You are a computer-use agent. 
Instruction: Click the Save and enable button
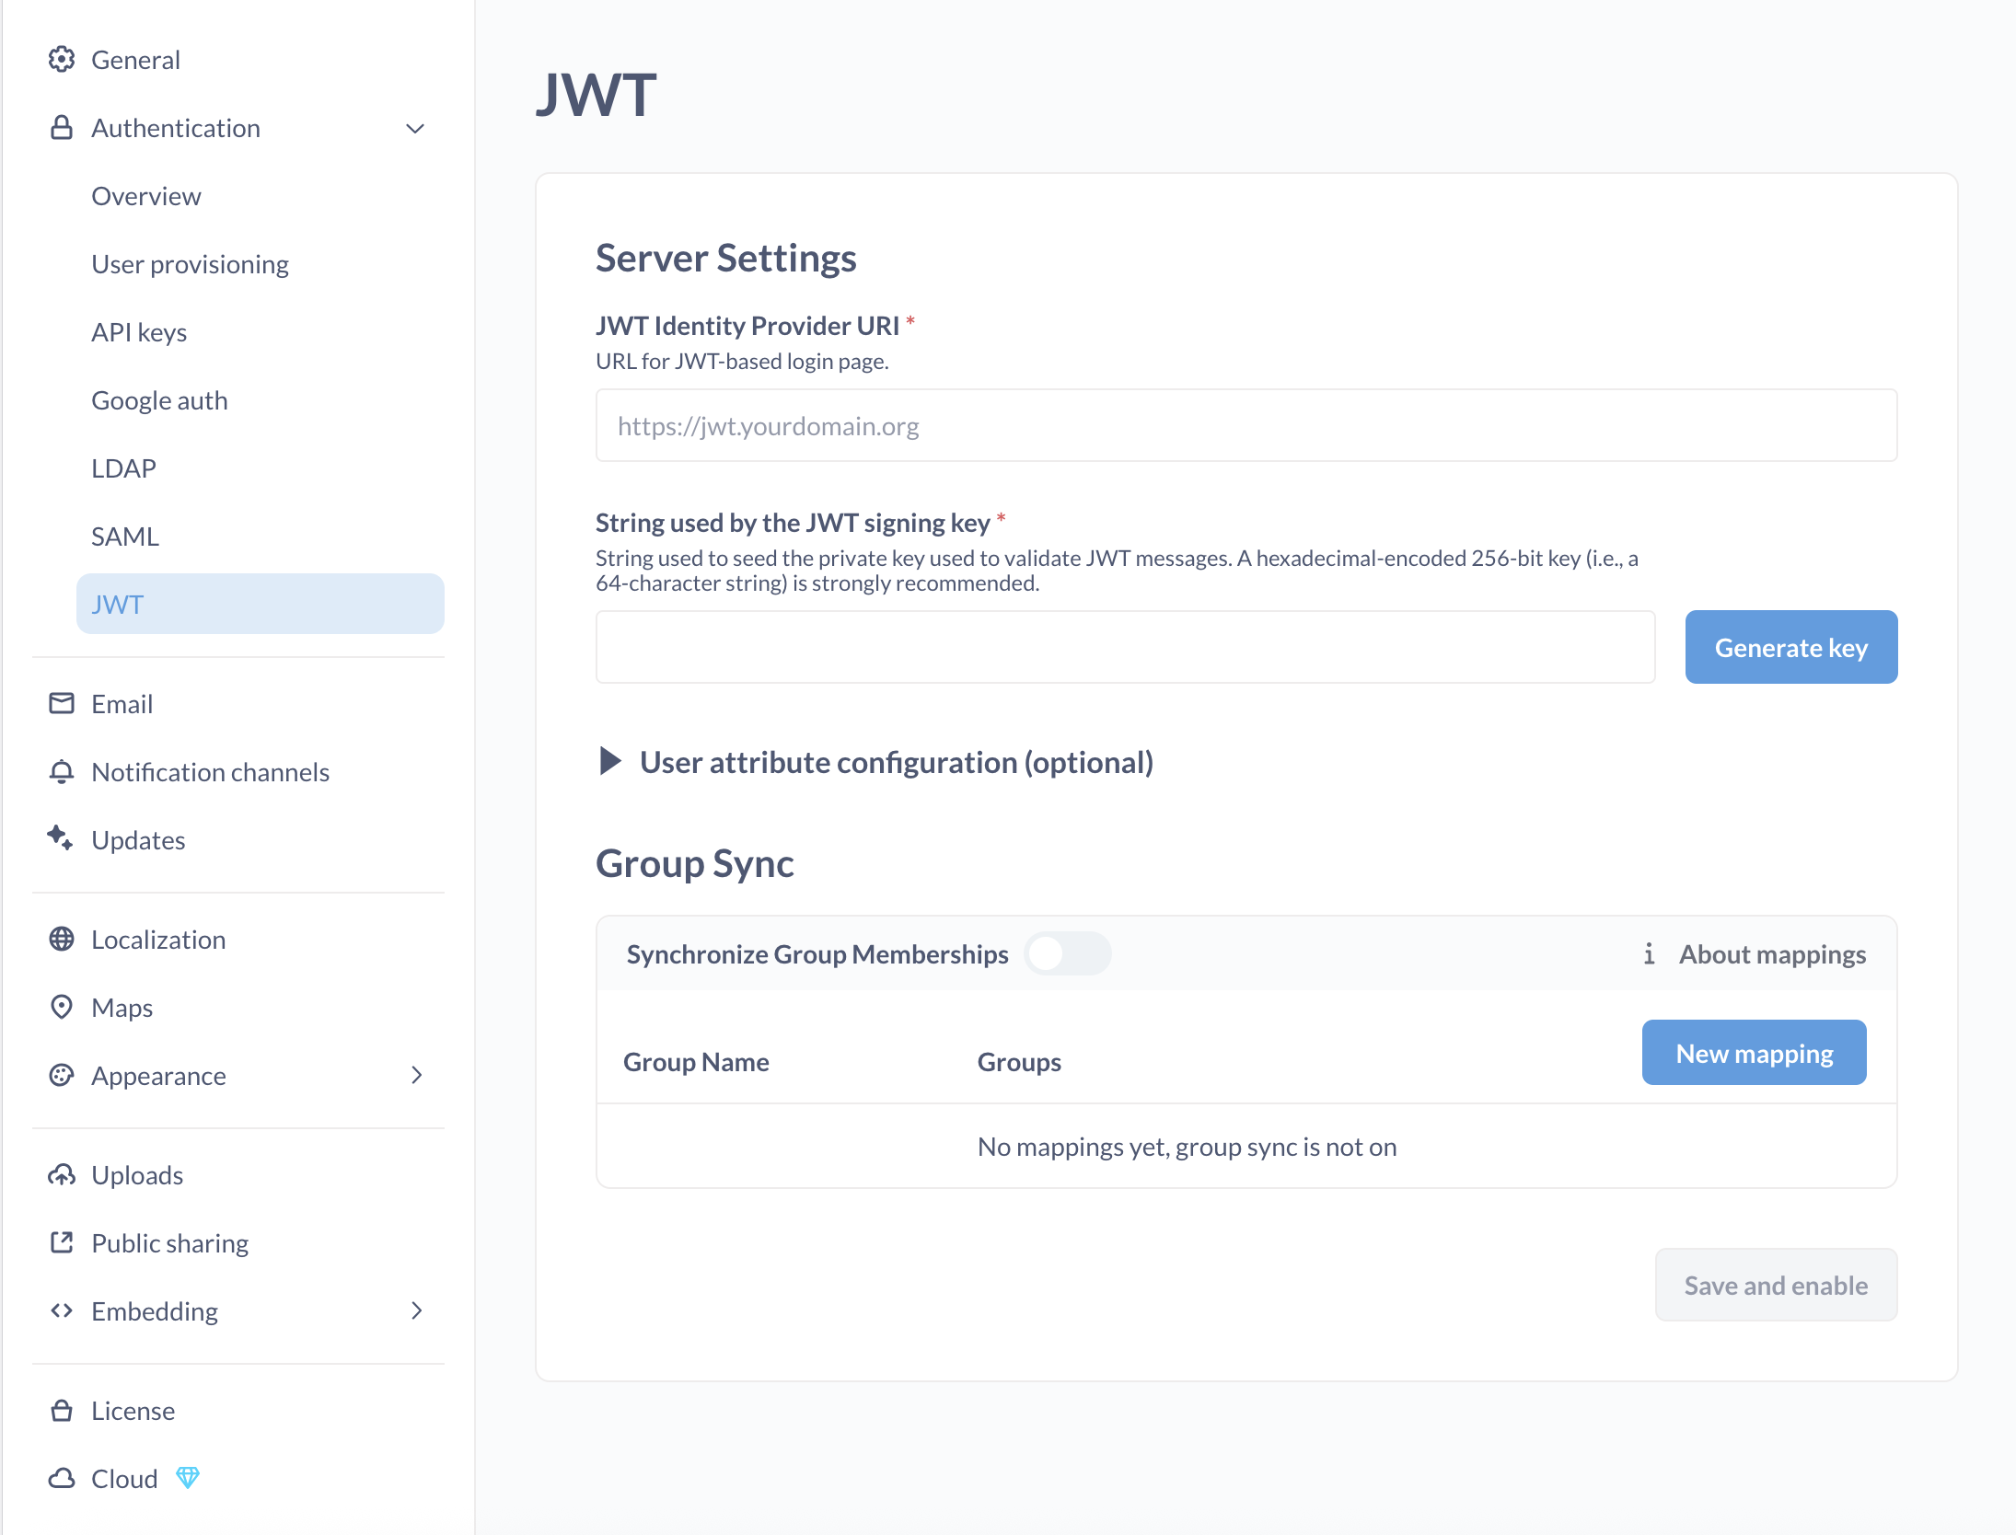(x=1776, y=1285)
